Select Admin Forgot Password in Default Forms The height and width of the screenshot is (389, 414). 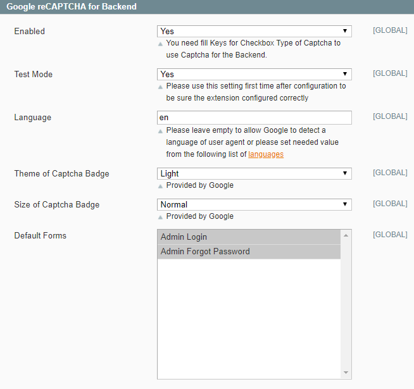[x=249, y=252]
